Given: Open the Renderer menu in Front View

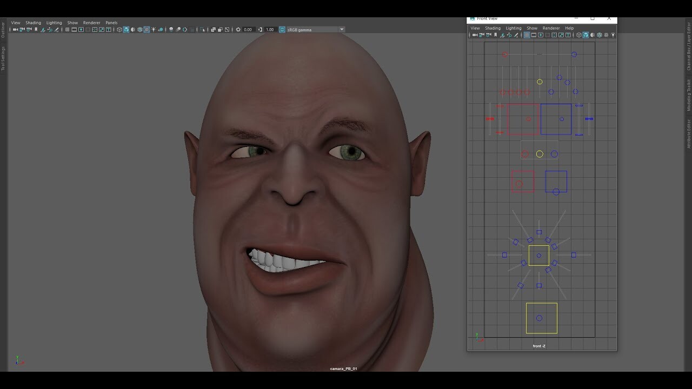Looking at the screenshot, I should pyautogui.click(x=551, y=28).
